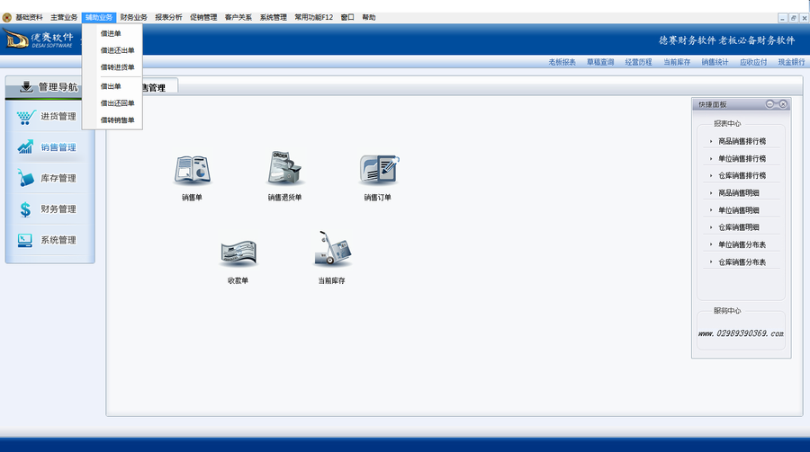Open the 草稿查询 shortcut link
This screenshot has width=810, height=452.
(600, 62)
